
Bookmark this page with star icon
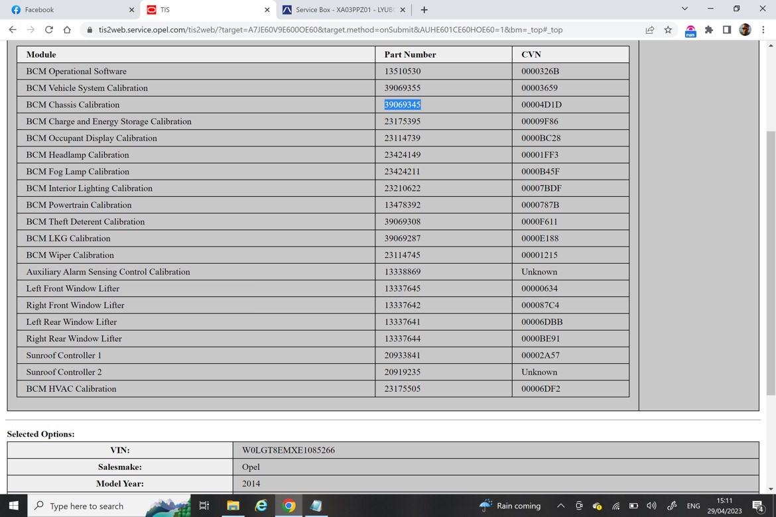(668, 30)
